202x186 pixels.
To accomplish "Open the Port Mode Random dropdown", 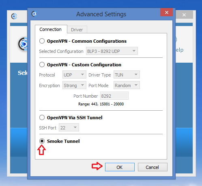I will click(x=127, y=85).
